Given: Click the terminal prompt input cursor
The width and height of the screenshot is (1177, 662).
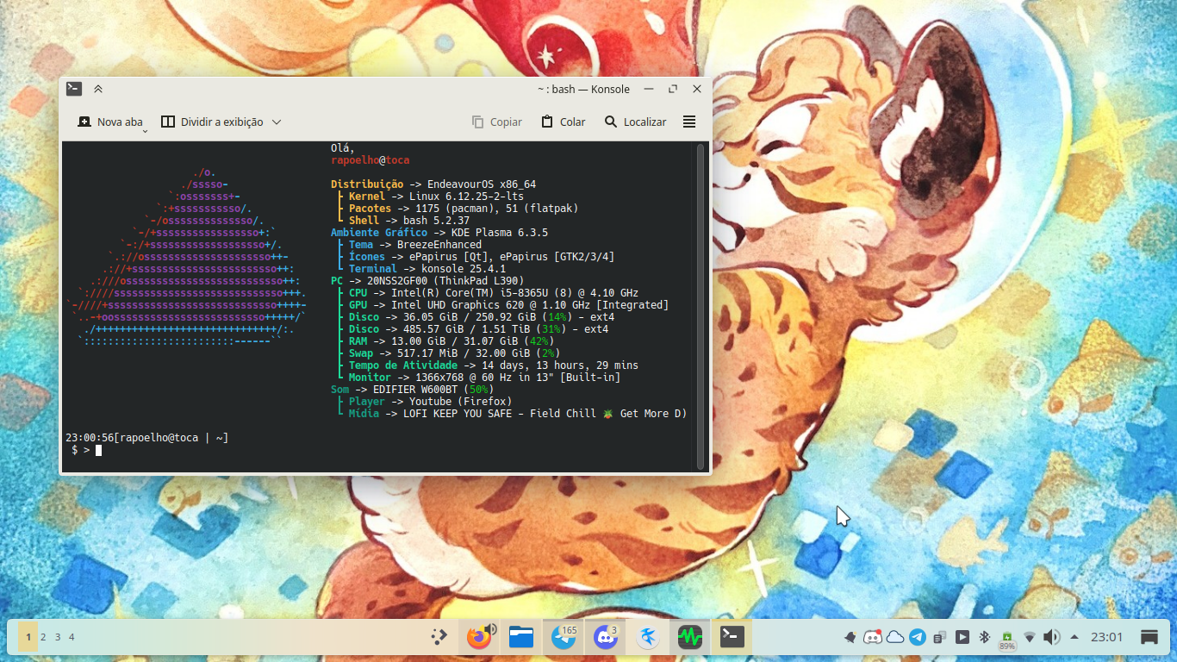Looking at the screenshot, I should [x=98, y=450].
